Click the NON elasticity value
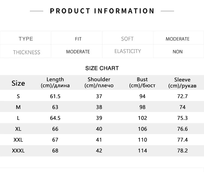 point(178,52)
